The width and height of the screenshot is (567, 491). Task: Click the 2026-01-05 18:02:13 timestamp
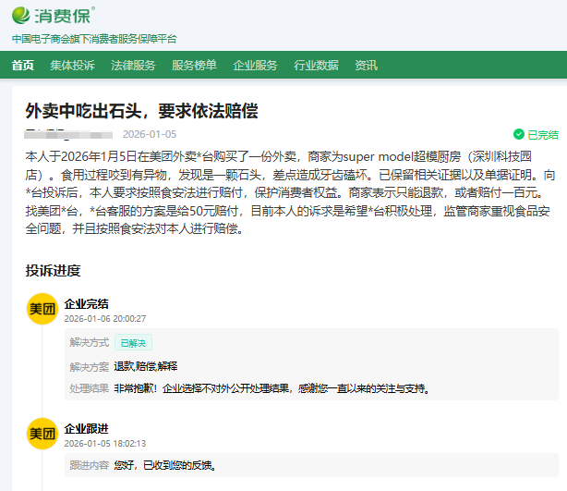click(x=104, y=443)
